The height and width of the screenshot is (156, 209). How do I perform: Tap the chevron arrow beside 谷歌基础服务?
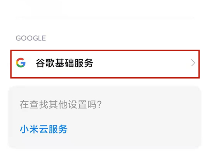[x=193, y=63]
